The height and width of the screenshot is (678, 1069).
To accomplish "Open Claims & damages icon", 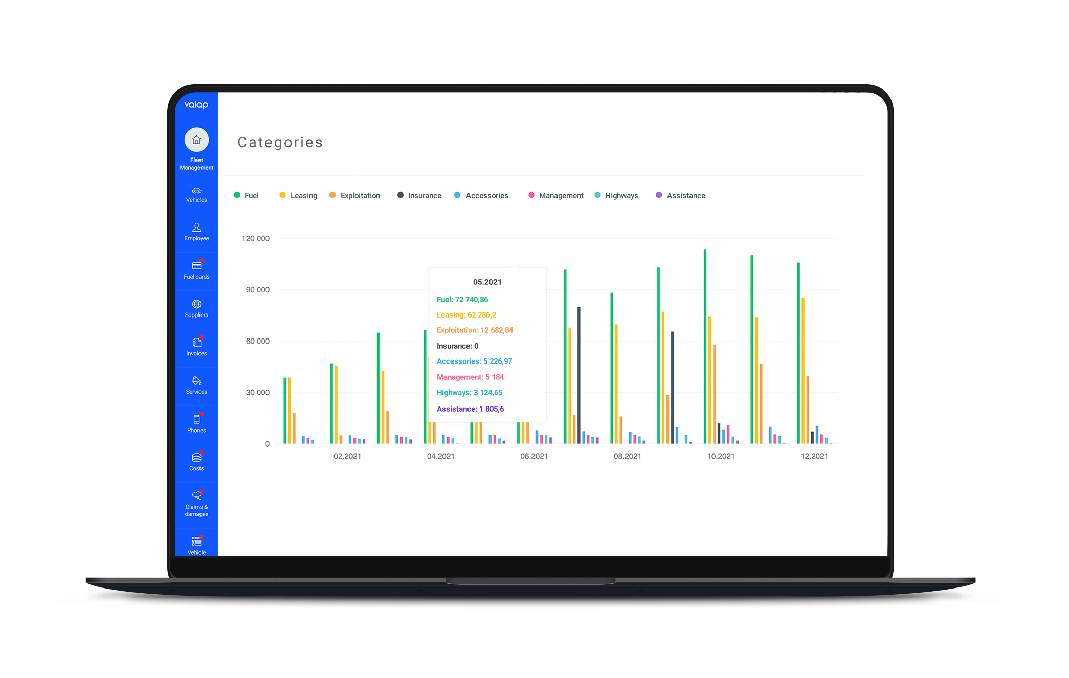I will pyautogui.click(x=196, y=495).
